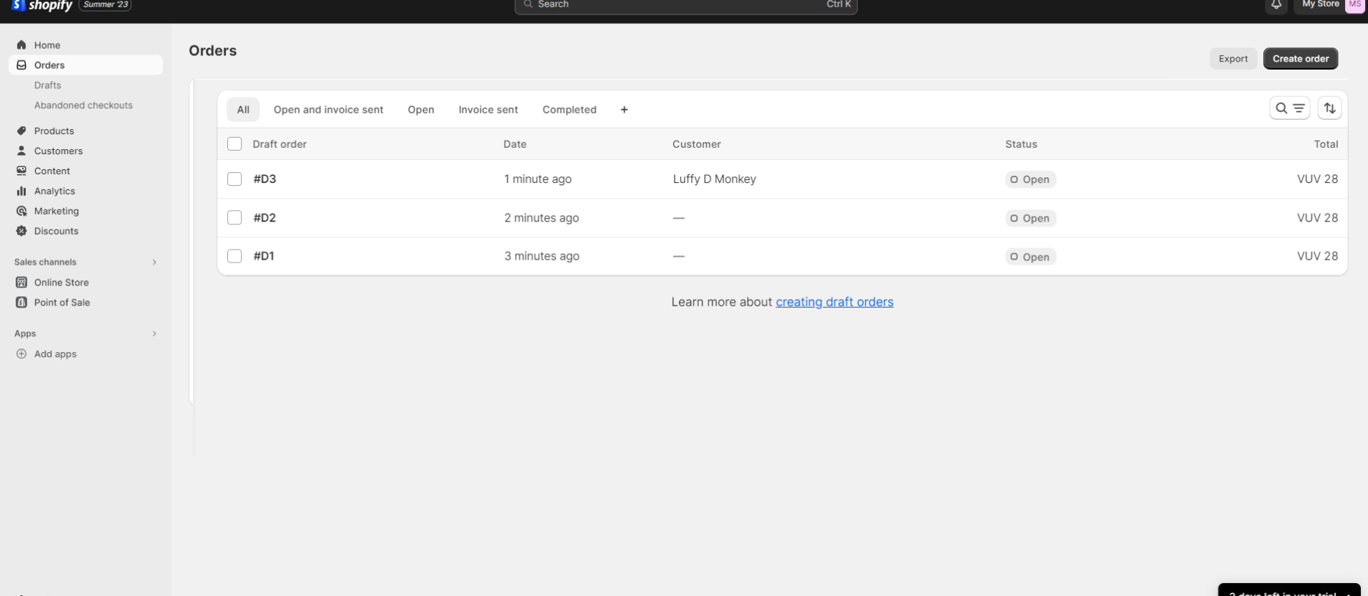This screenshot has width=1368, height=596.
Task: Switch to the Open tab
Action: coord(421,110)
